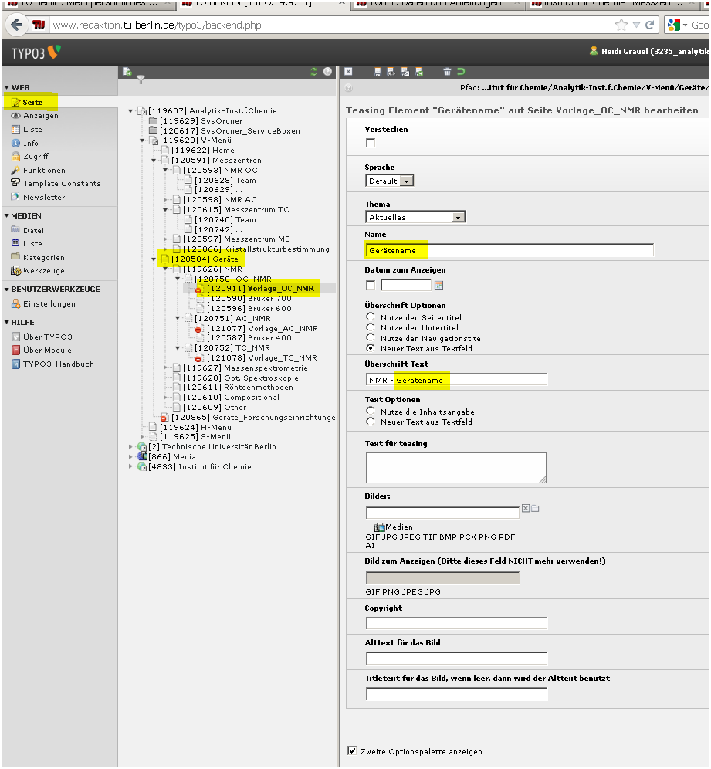Image resolution: width=711 pixels, height=769 pixels.
Task: Toggle the Datum zum Anzeigen checkbox
Action: [371, 285]
